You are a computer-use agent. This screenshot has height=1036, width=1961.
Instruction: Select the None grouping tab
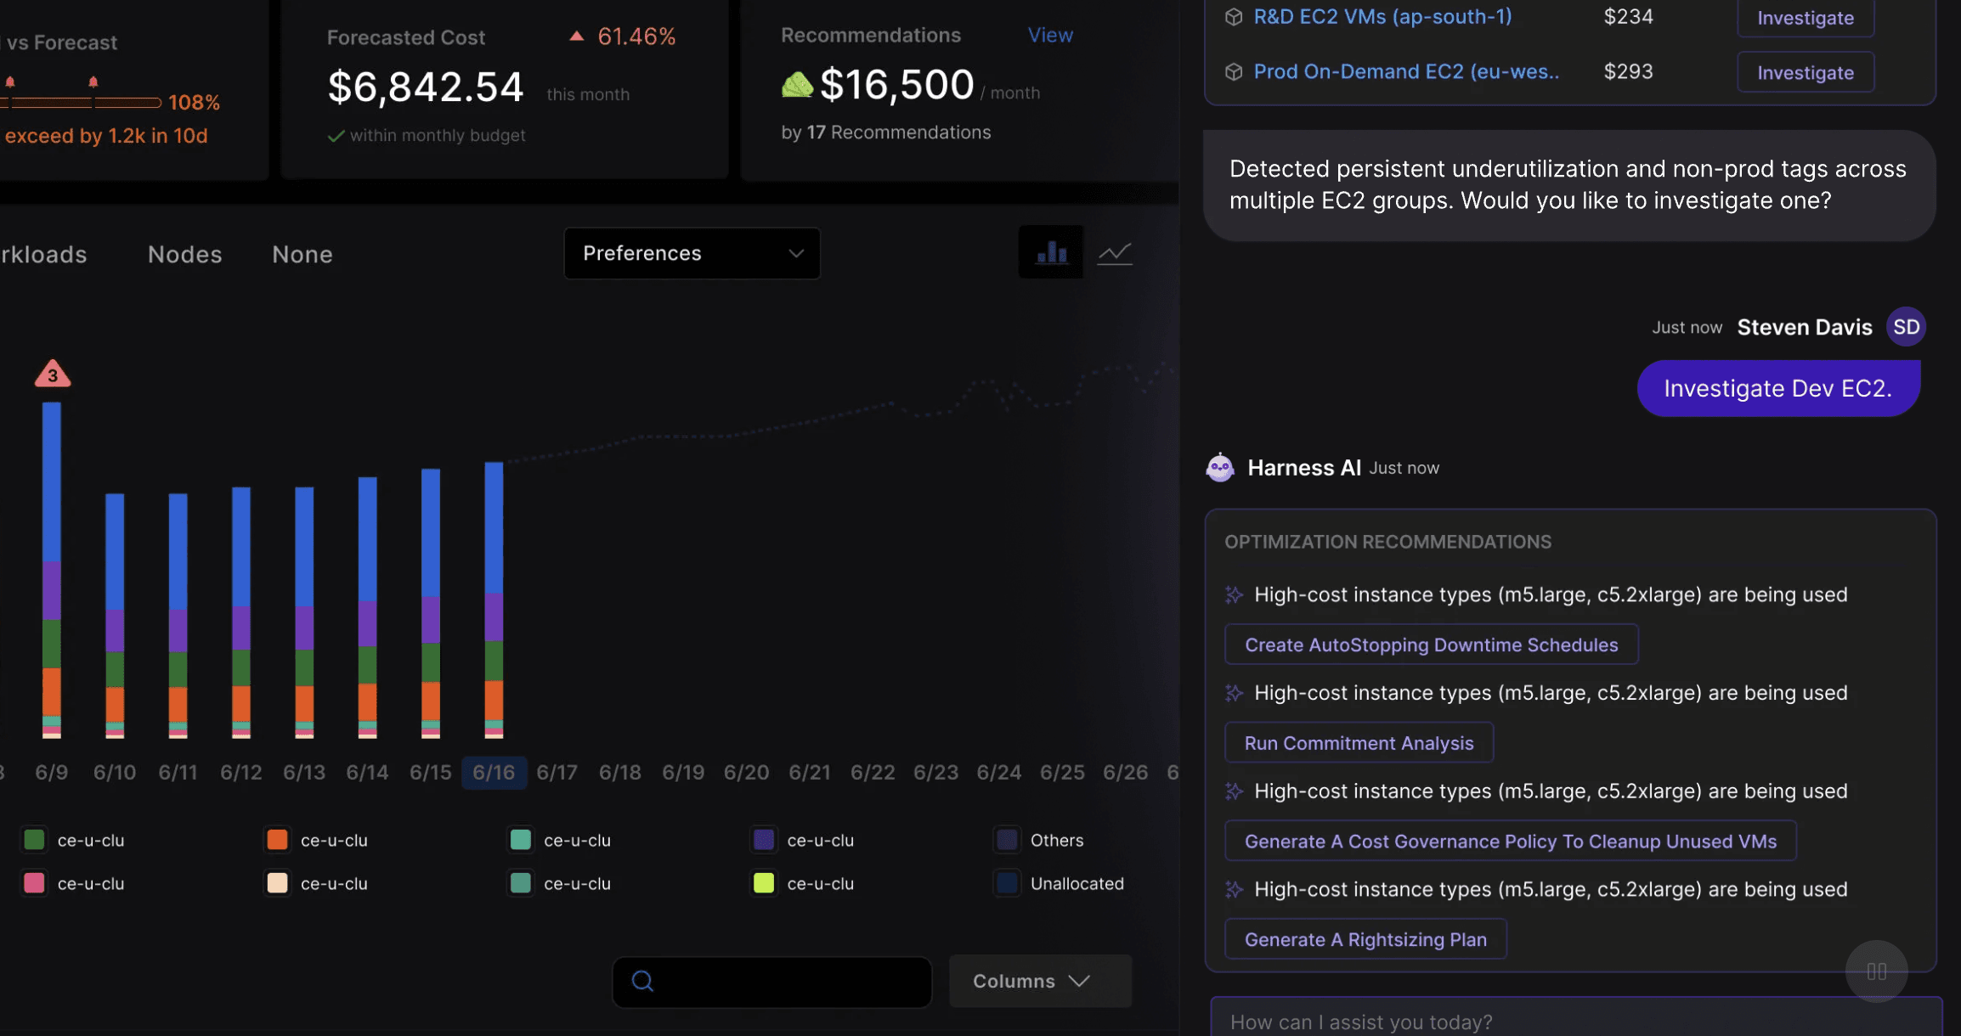pyautogui.click(x=302, y=254)
